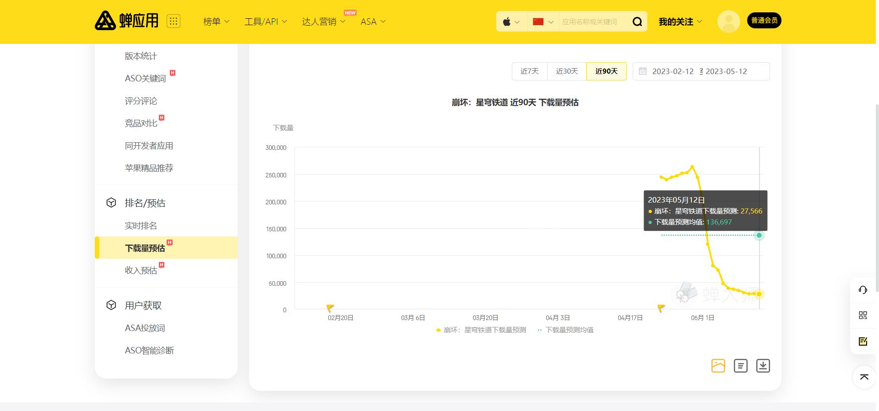879x411 pixels.
Task: Click the page vertical scrollbar
Action: coord(877,197)
